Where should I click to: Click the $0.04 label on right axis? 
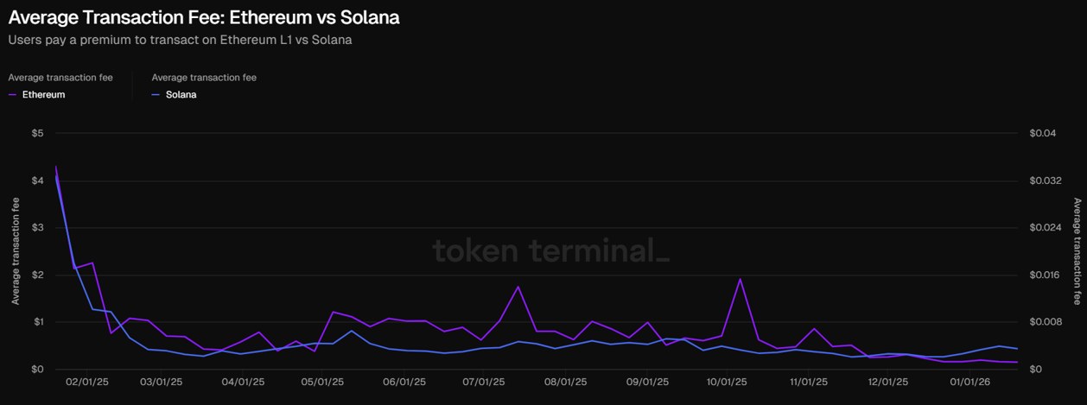pos(1042,133)
